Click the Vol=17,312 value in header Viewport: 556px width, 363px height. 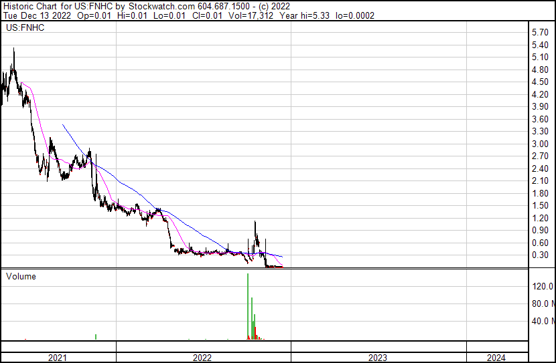point(251,15)
